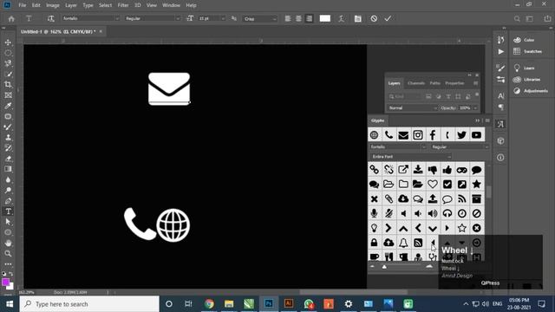555x312 pixels.
Task: Insert the thumbs-down glyph
Action: 433,170
